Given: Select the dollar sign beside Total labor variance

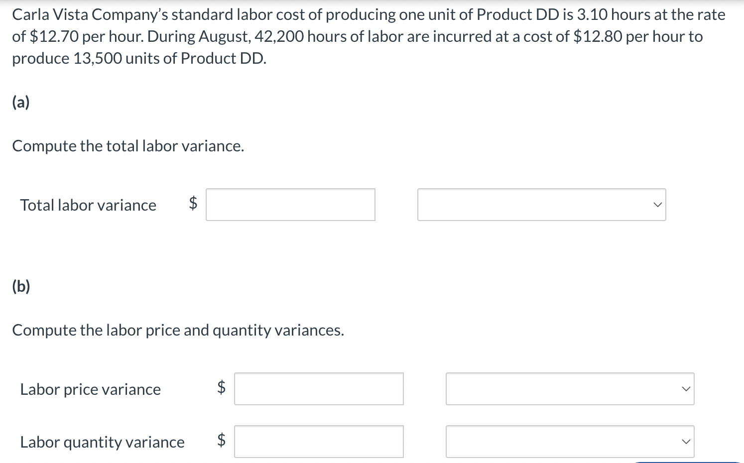Looking at the screenshot, I should tap(193, 205).
